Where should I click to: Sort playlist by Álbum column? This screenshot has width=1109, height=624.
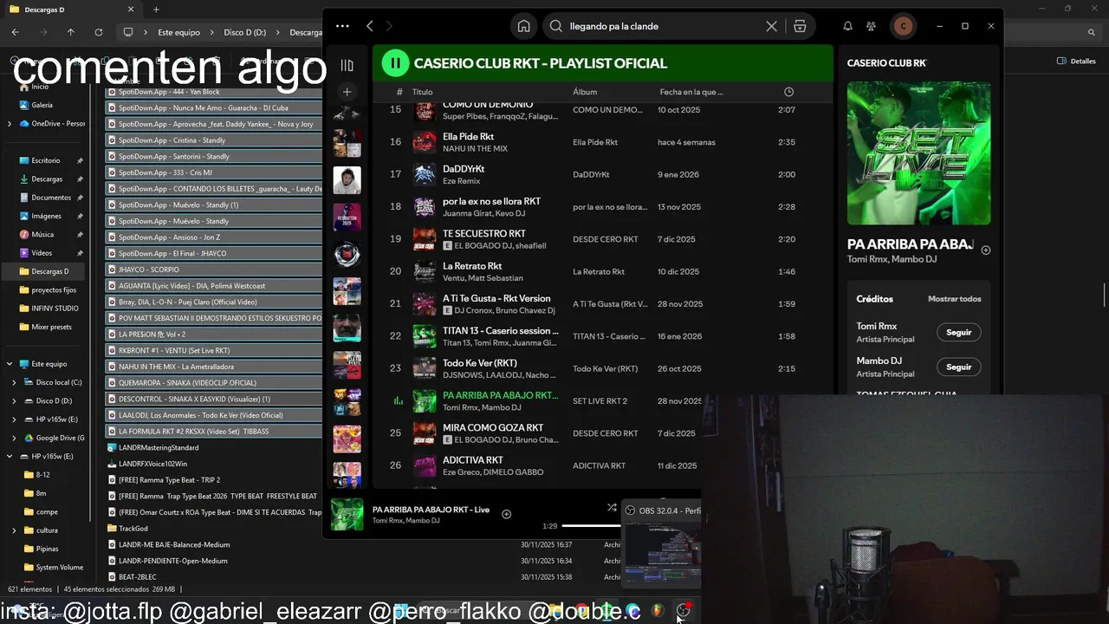click(585, 92)
